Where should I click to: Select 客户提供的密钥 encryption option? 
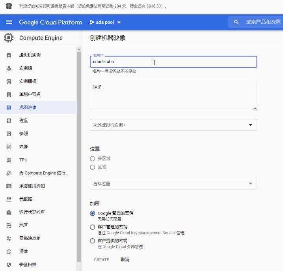[92, 241]
